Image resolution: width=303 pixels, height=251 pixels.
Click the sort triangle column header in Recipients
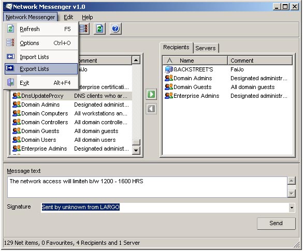169,61
